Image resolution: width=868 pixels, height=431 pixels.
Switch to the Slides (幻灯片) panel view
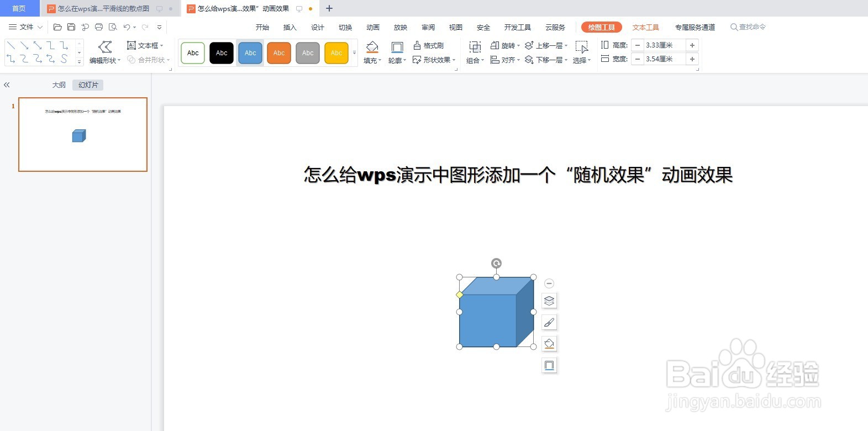[88, 85]
